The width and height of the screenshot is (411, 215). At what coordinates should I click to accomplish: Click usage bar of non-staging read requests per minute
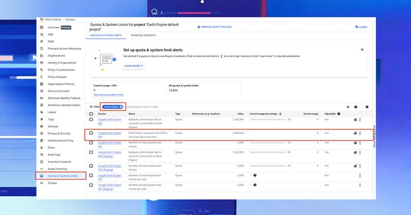267,143
